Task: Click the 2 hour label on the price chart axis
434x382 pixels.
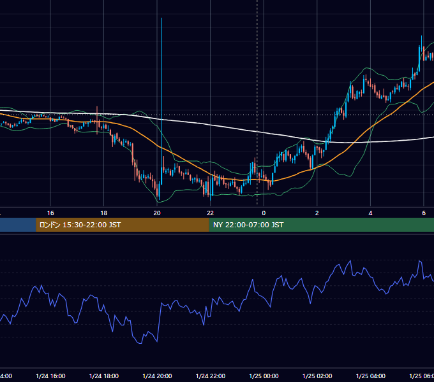Action: pos(317,213)
